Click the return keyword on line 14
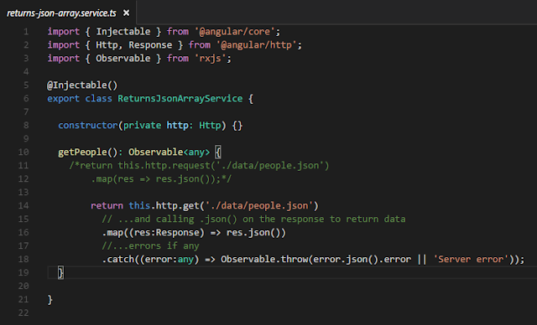This screenshot has width=537, height=325. pyautogui.click(x=107, y=206)
